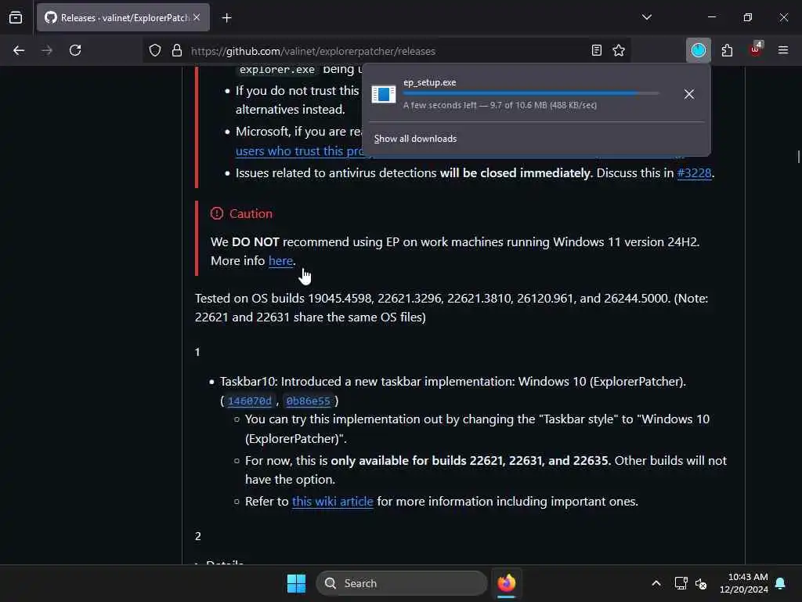Open the 'here' more info link

pyautogui.click(x=280, y=260)
